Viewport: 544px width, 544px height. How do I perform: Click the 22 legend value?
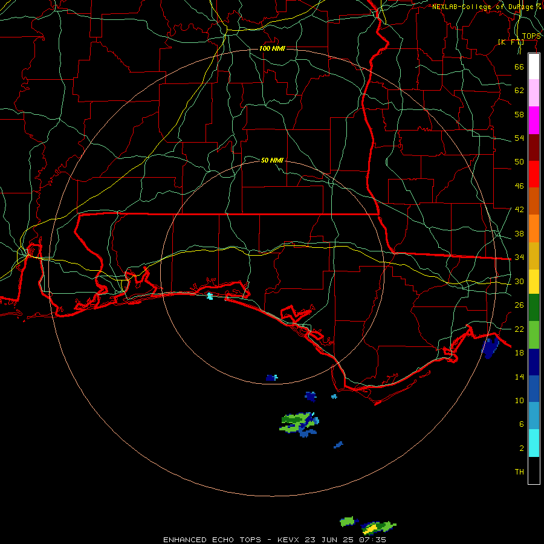click(519, 329)
